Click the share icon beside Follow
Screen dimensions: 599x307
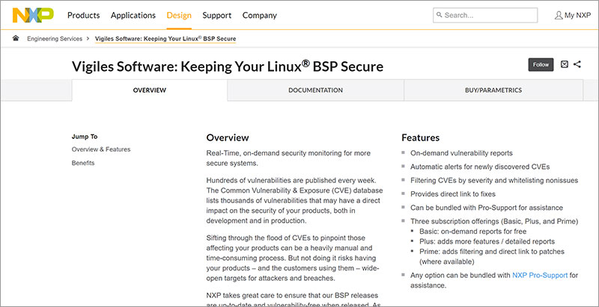tap(577, 65)
